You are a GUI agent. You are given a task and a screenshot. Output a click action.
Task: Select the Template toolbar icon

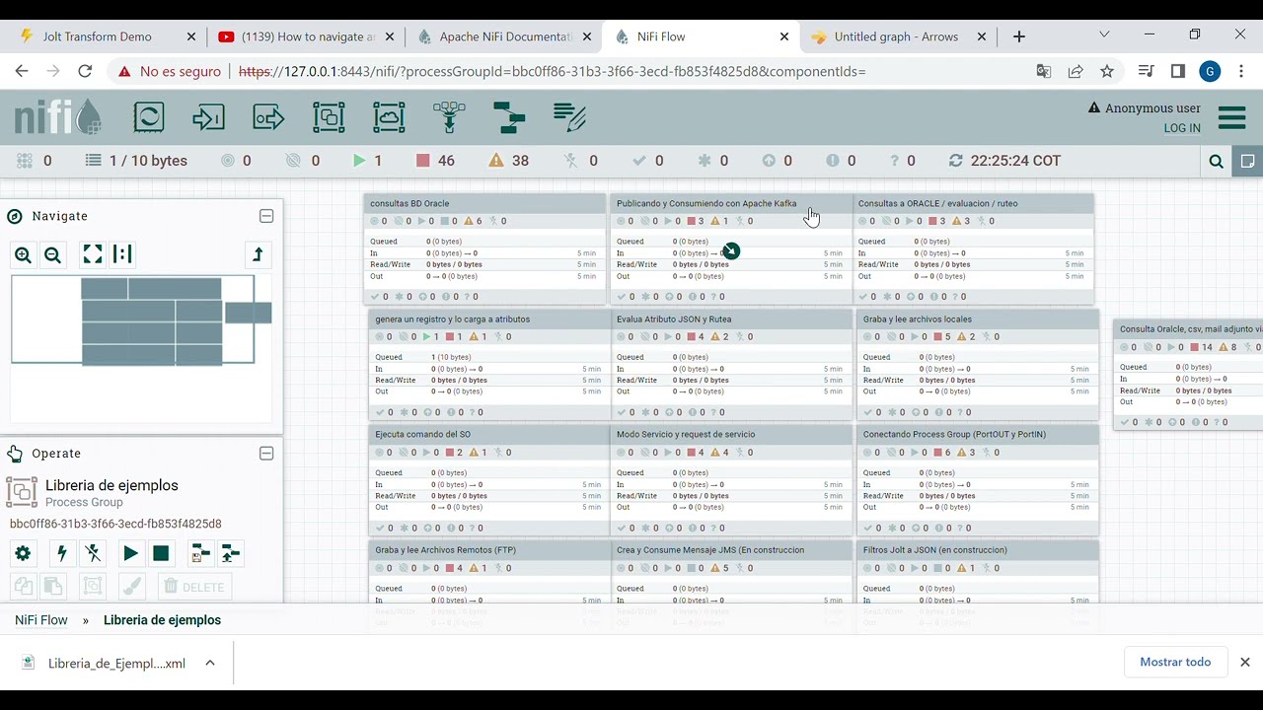(509, 117)
